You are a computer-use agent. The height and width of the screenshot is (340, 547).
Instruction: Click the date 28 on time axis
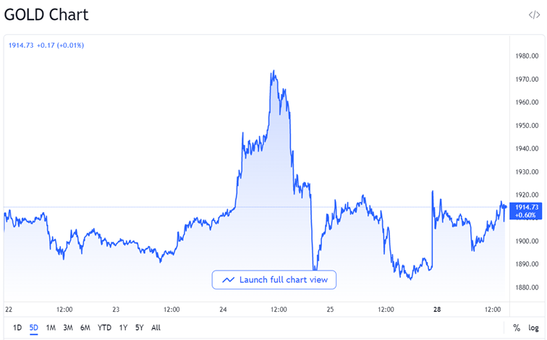click(436, 310)
